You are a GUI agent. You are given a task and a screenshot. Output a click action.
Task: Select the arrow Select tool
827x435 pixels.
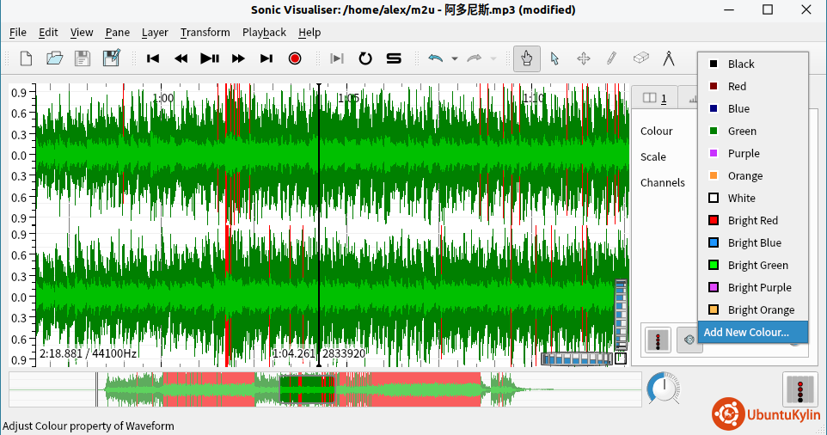[x=554, y=58]
